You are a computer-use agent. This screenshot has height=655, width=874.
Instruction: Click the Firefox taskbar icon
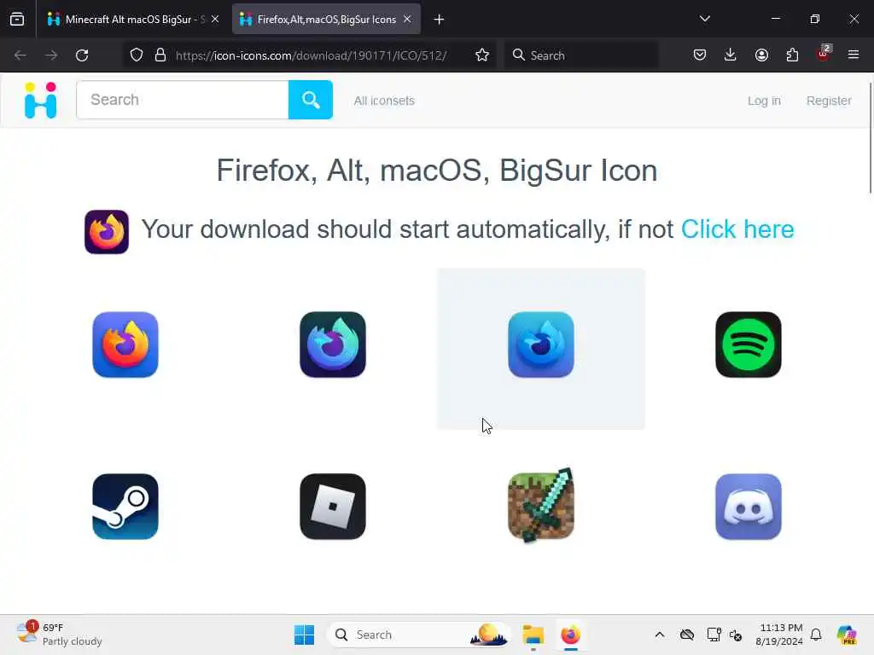[570, 635]
